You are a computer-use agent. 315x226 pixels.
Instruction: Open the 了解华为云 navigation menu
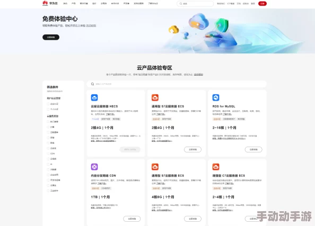tap(153, 3)
